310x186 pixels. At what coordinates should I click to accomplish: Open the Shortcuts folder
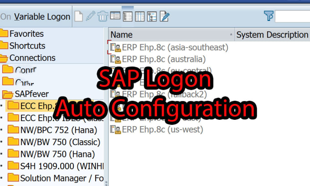click(22, 46)
